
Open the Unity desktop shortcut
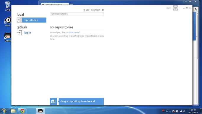click(x=7, y=21)
